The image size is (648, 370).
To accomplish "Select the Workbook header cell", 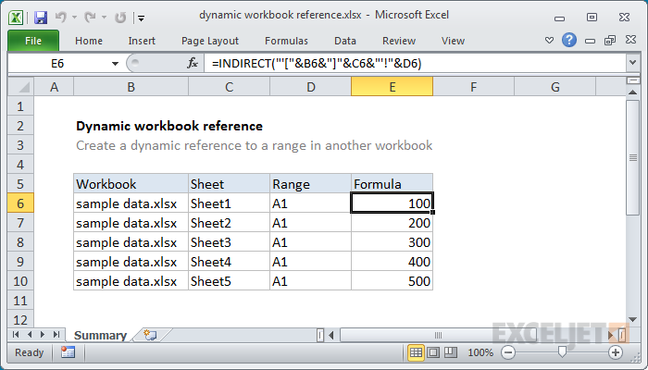I will tap(131, 184).
